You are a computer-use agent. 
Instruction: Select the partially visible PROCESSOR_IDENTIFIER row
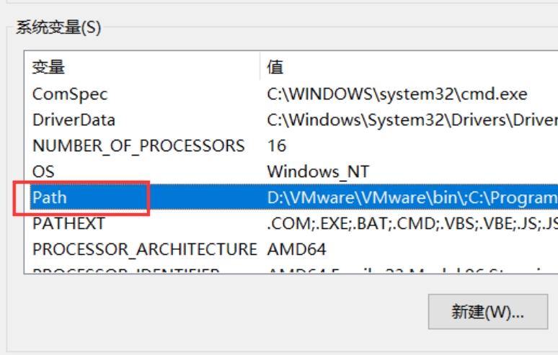291,269
